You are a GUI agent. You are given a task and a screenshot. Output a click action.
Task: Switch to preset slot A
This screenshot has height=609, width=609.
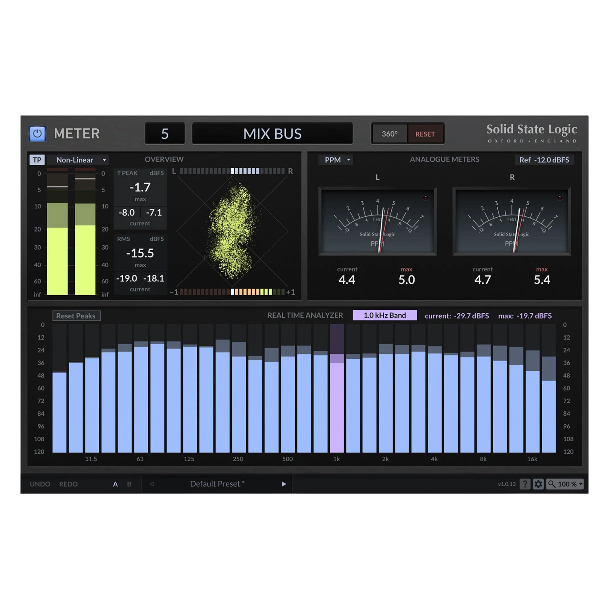tap(115, 484)
